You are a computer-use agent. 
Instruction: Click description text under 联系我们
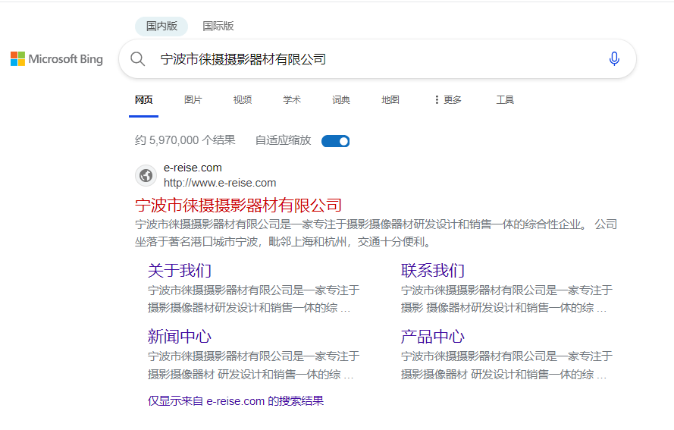click(506, 299)
